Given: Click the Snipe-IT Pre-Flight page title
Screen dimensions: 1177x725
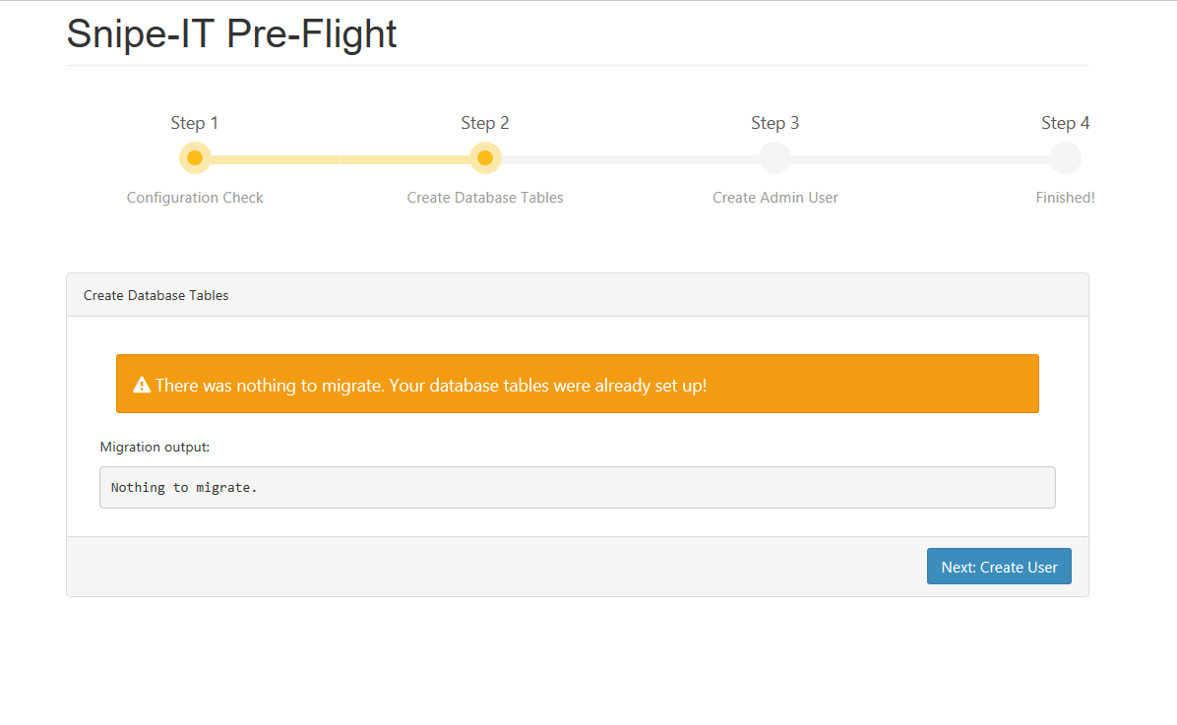Looking at the screenshot, I should [231, 33].
